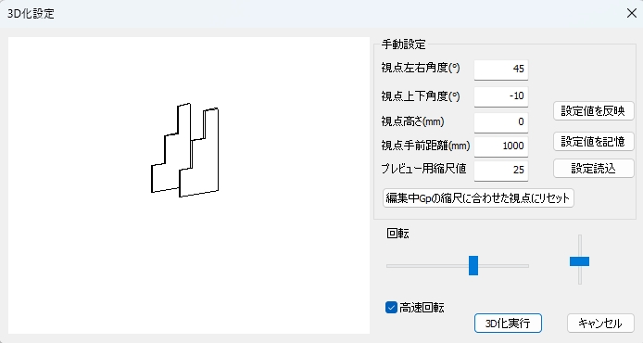
Task: Reset viewpoint with 編集中Gpの縮尺に合わせた視点にリセット
Action: [478, 198]
